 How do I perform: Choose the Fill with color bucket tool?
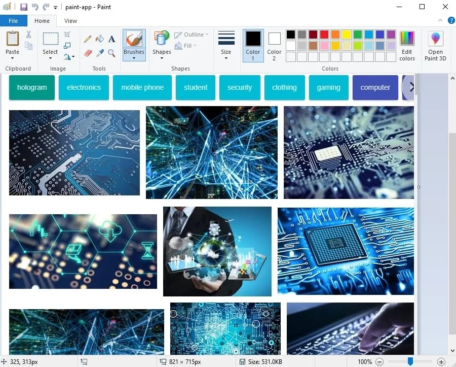point(100,39)
